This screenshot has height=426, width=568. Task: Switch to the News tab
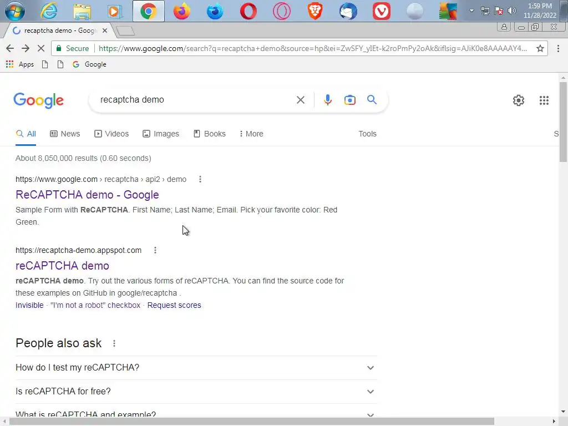pyautogui.click(x=65, y=134)
